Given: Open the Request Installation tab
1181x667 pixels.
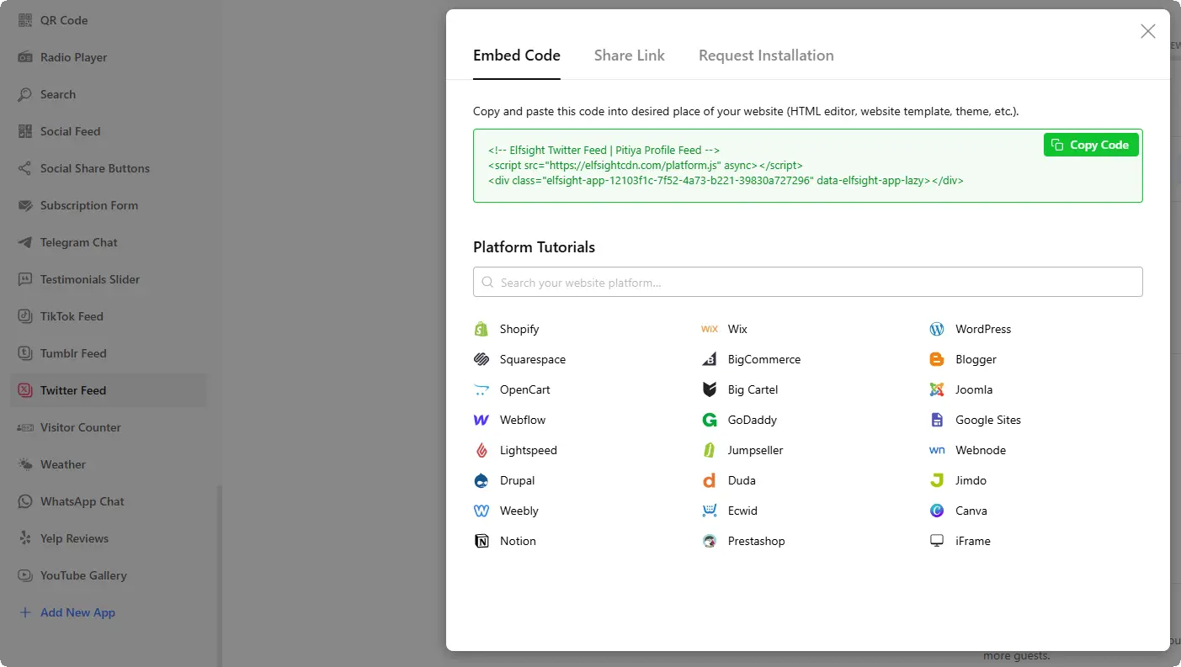Looking at the screenshot, I should pos(766,56).
